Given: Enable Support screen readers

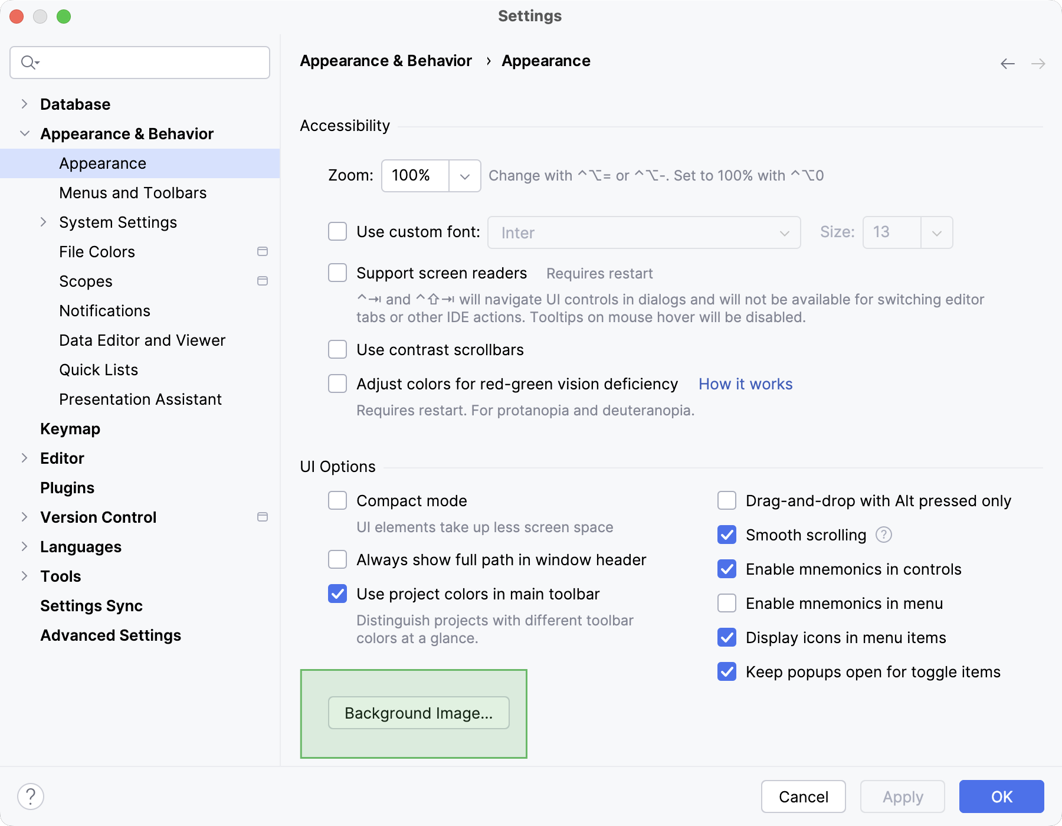Looking at the screenshot, I should click(x=337, y=273).
